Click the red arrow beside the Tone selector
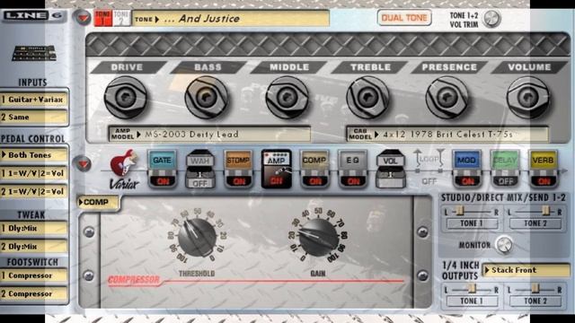Viewport: 575px width, 323px height. [82, 18]
